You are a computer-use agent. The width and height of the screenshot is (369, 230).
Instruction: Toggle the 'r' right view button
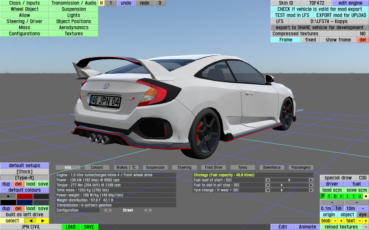coord(341,196)
